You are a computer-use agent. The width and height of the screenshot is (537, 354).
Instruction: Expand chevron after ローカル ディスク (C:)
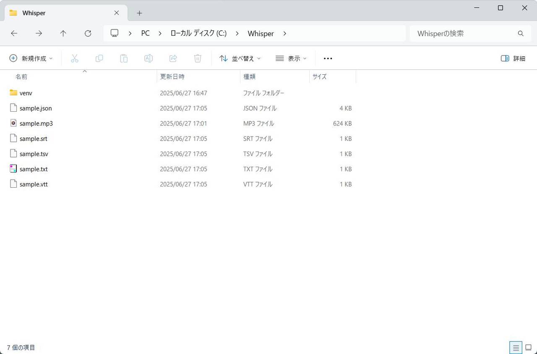tap(237, 34)
